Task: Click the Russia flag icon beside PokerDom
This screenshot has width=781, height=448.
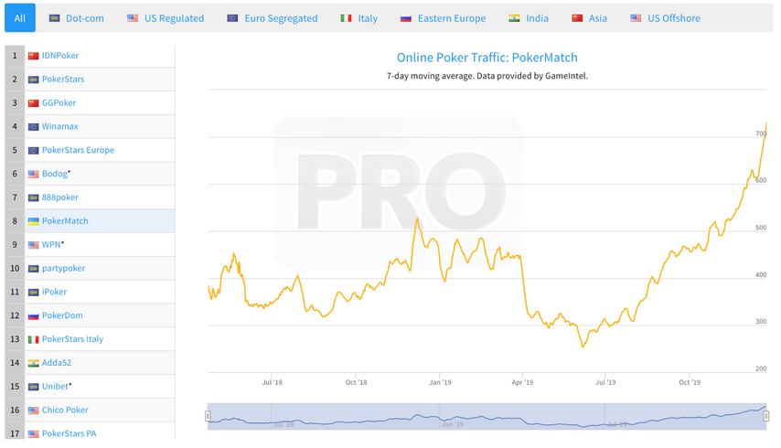Action: click(x=33, y=315)
